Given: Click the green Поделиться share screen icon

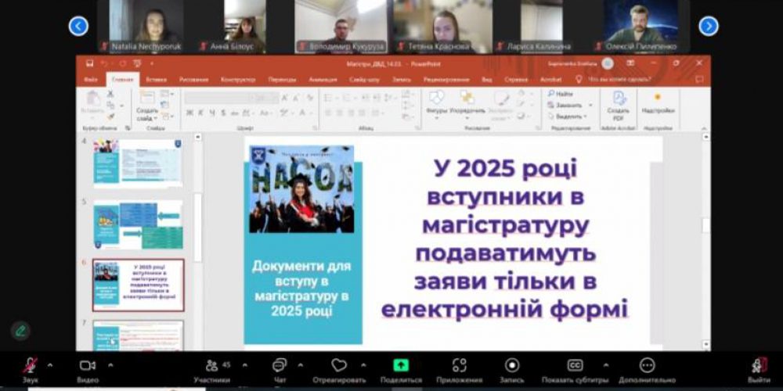Looking at the screenshot, I should click(x=401, y=365).
